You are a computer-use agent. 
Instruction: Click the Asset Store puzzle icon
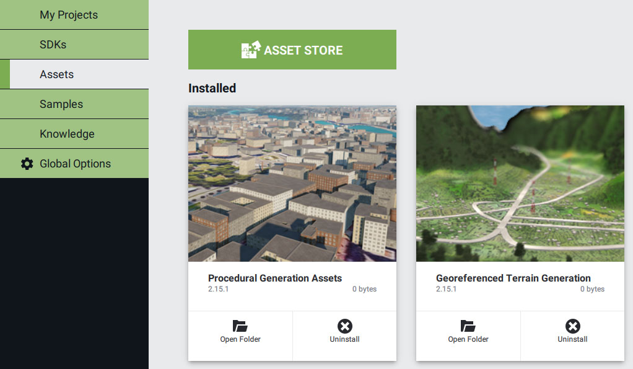tap(251, 50)
